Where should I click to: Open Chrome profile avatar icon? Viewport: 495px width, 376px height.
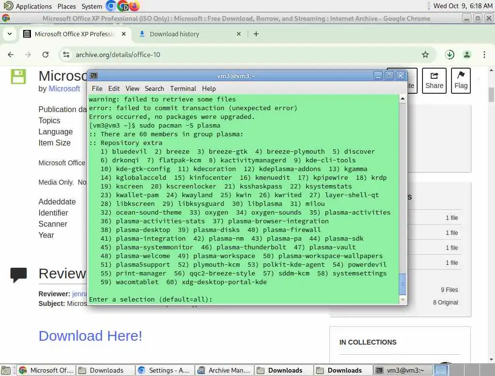[x=467, y=55]
